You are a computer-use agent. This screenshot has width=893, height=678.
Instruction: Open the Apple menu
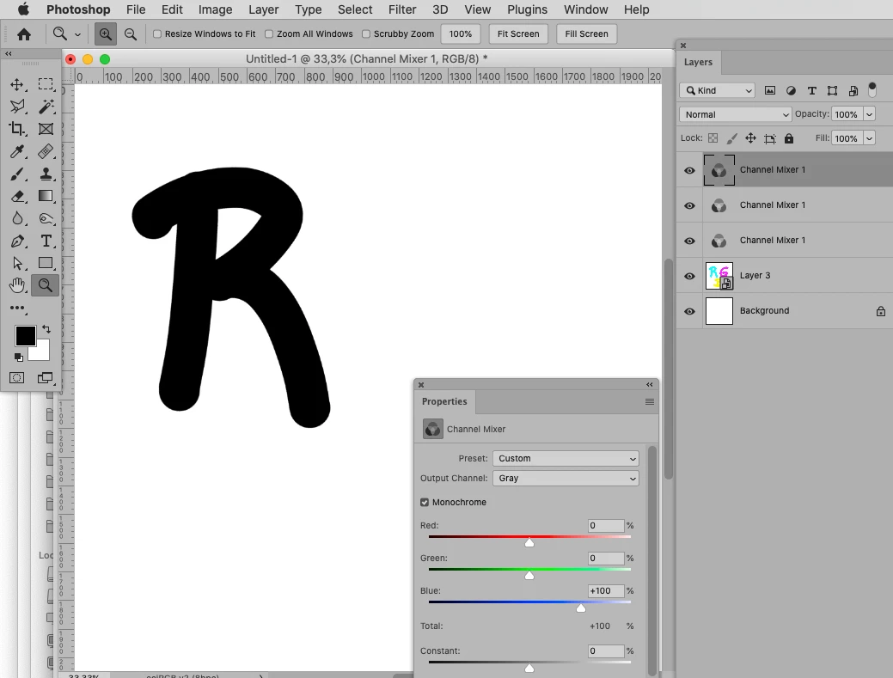click(23, 9)
